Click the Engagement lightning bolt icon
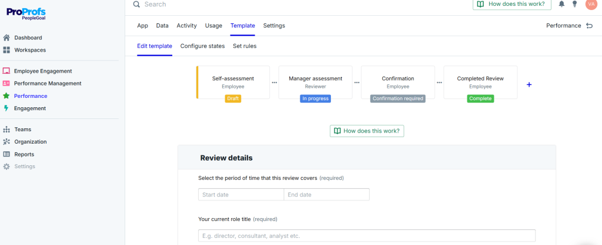This screenshot has height=245, width=602. click(x=6, y=108)
